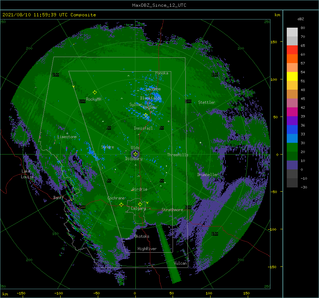The width and height of the screenshot is (319, 298).
Task: Click the yellow diamond marker near RockyMH
Action: [95, 92]
